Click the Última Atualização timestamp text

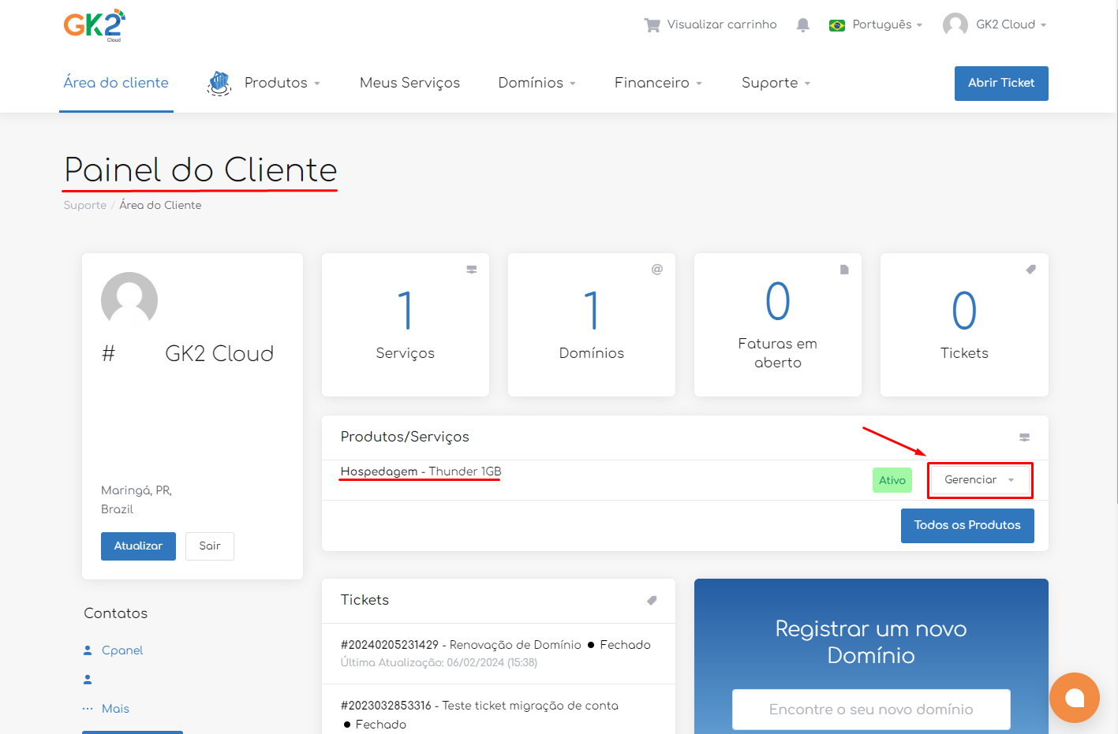coord(439,663)
